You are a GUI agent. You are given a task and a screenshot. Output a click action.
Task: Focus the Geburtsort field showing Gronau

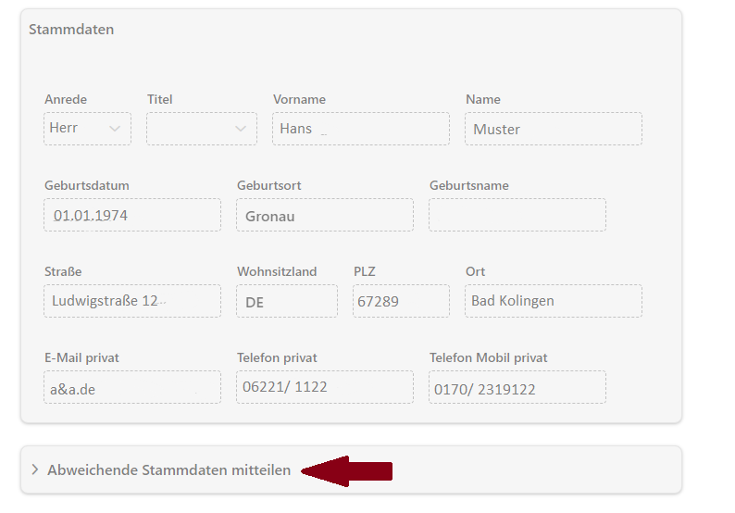coord(325,215)
